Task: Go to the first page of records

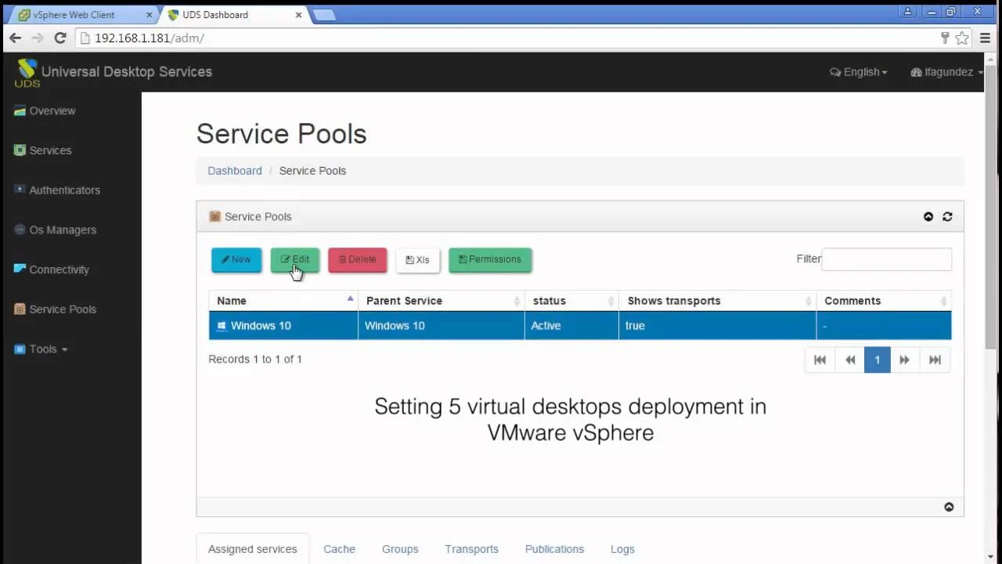Action: coord(820,360)
